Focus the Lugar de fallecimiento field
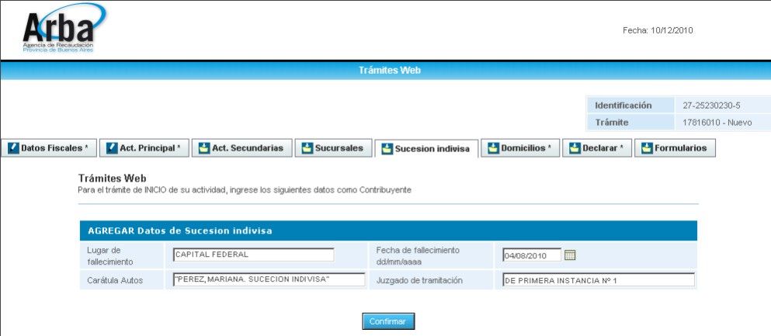The width and height of the screenshot is (771, 336). click(254, 255)
